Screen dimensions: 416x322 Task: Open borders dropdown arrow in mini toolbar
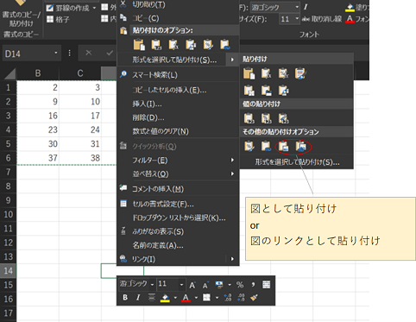coord(217,298)
